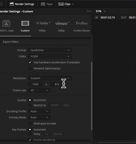This screenshot has height=144, width=136.
Task: Select Key Frames Automatic radio button
Action: pos(30,130)
